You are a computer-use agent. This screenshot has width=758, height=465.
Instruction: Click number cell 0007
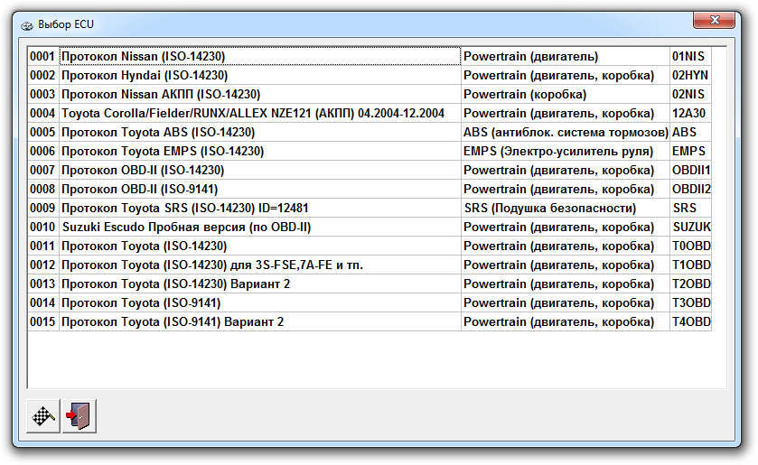[43, 170]
